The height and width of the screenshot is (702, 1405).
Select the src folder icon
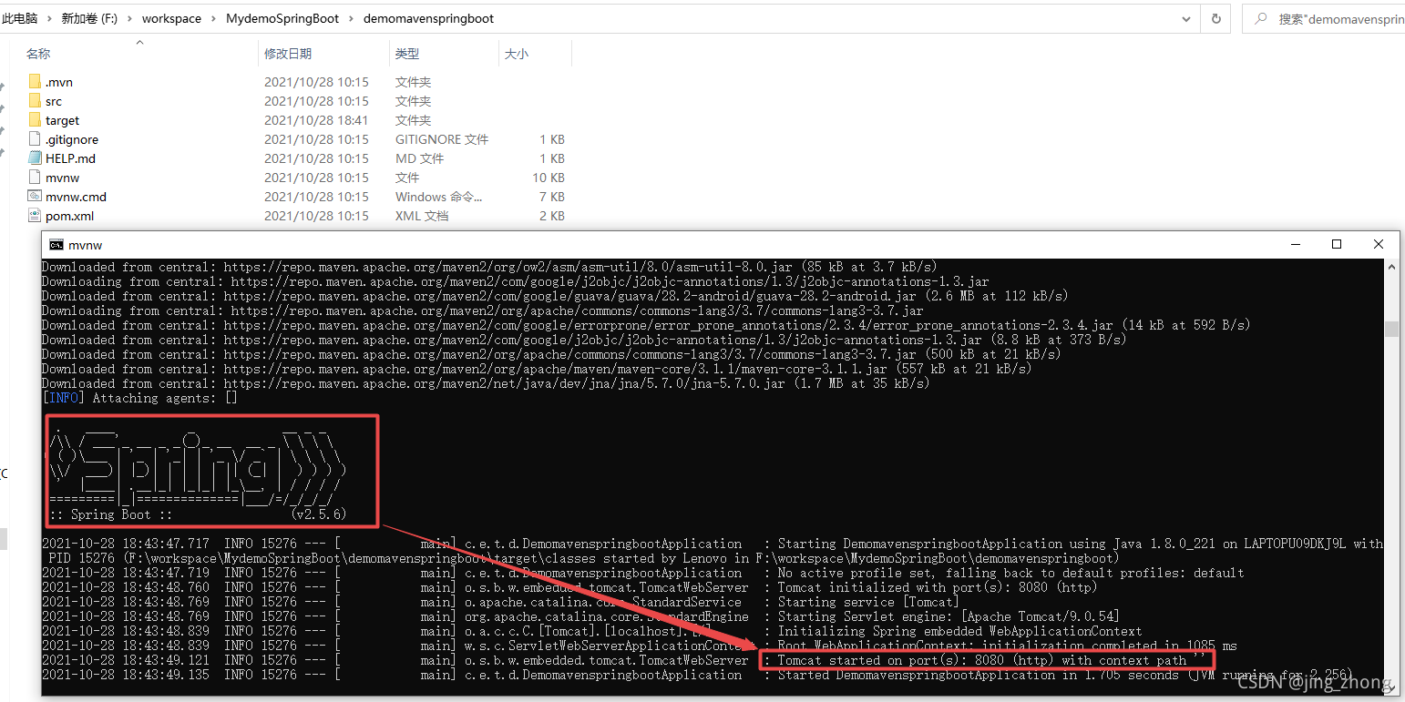[x=35, y=101]
